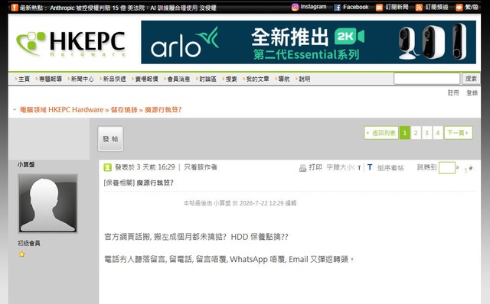The height and width of the screenshot is (304, 490).
Task: Click the post number 1# link
Action: [468, 169]
